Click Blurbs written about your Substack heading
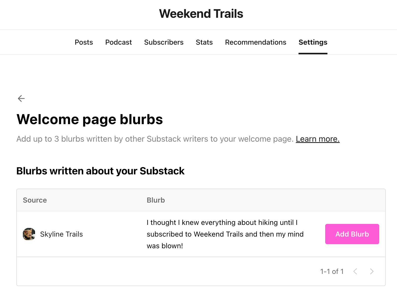Viewport: 397px width, 297px height. tap(100, 171)
